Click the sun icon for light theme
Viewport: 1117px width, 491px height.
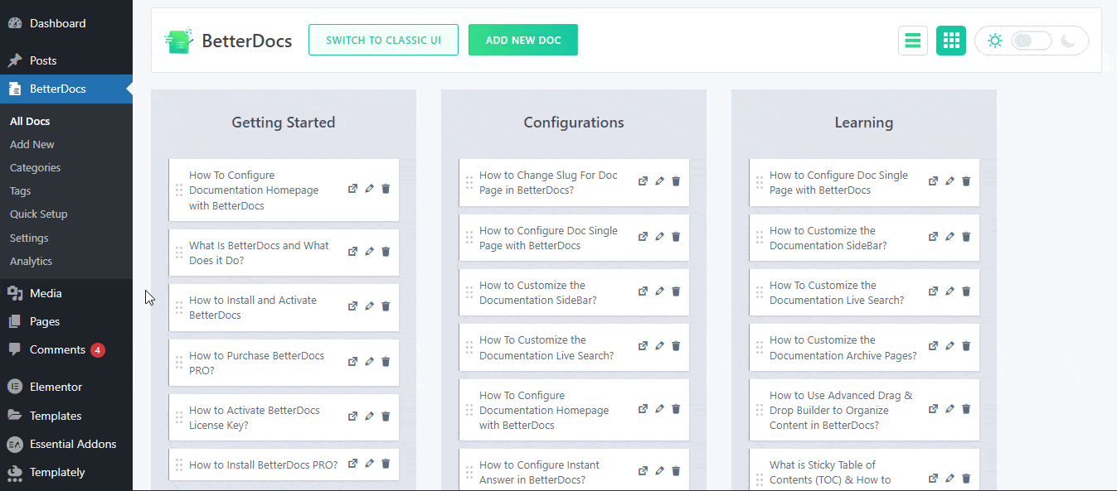pos(994,41)
